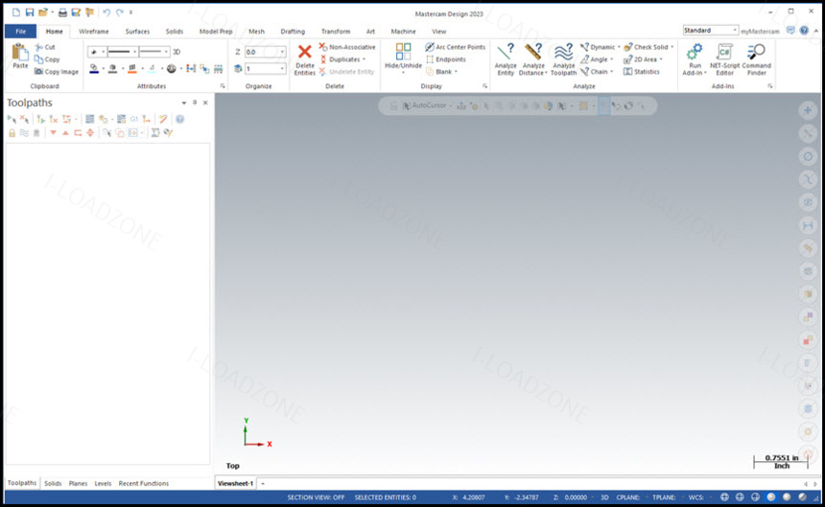Switch to the Transform tab
This screenshot has height=507, width=825.
coord(336,32)
